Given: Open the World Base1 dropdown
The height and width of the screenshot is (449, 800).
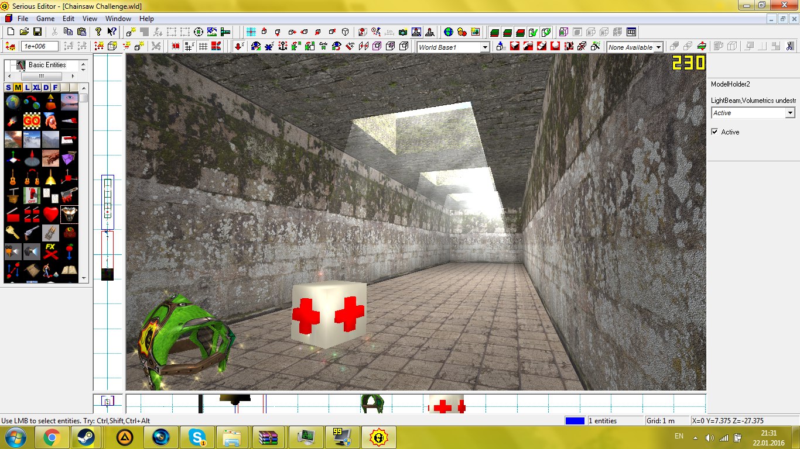Looking at the screenshot, I should click(485, 47).
